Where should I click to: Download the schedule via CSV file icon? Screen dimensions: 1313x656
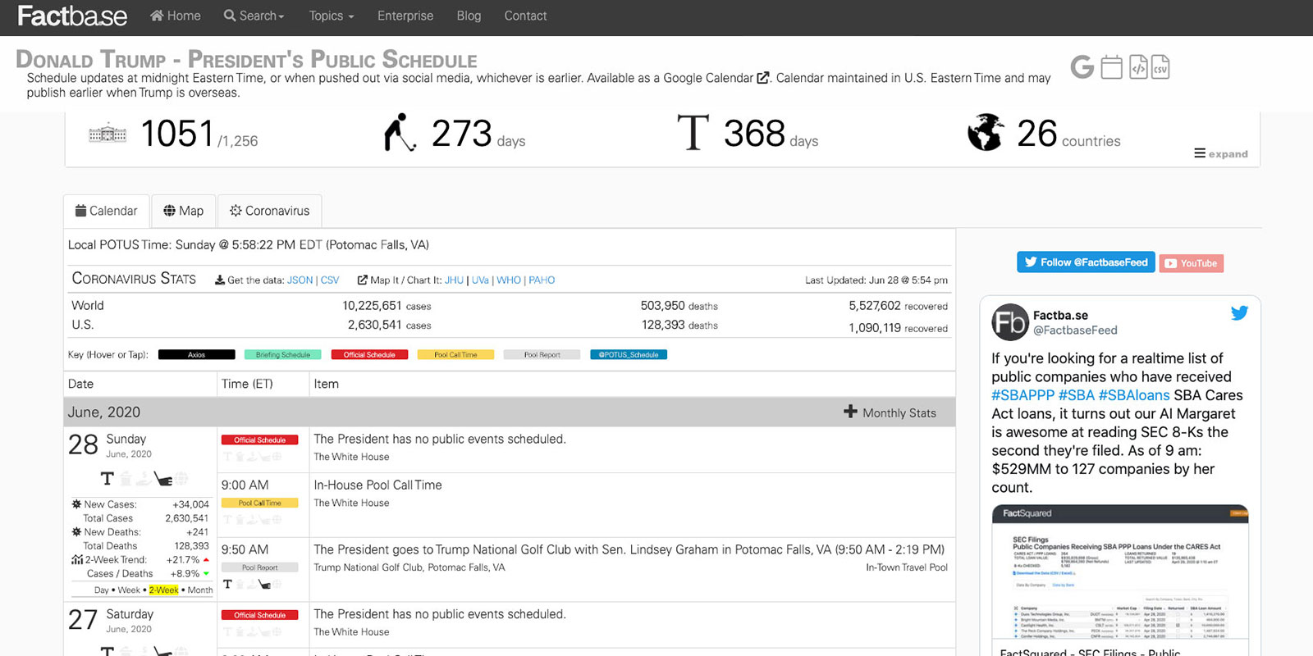point(1160,66)
